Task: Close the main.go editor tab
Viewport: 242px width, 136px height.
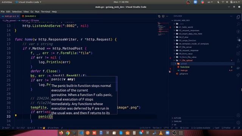Action: (x=18, y=16)
